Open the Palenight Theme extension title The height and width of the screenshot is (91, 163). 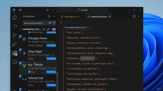pos(37,38)
